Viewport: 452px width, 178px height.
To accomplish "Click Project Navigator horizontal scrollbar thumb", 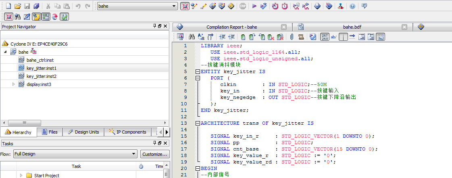I will pyautogui.click(x=24, y=123).
